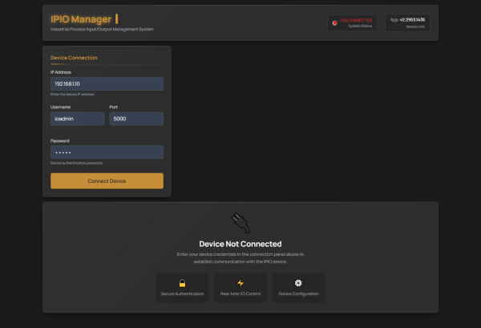
Task: Click the DISCONNECTED system status badge
Action: pos(352,22)
